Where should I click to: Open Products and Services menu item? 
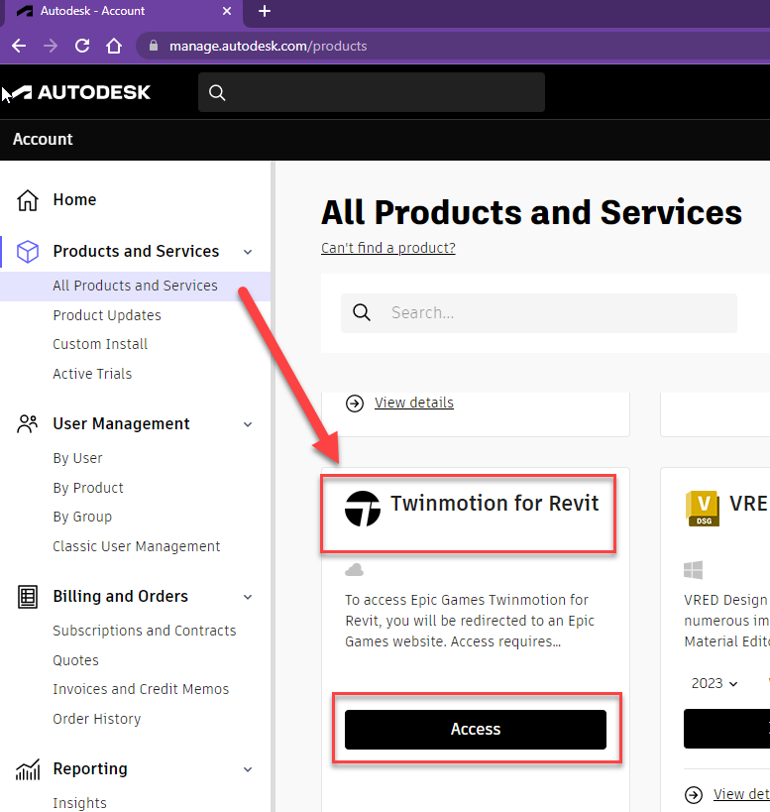[x=136, y=251]
